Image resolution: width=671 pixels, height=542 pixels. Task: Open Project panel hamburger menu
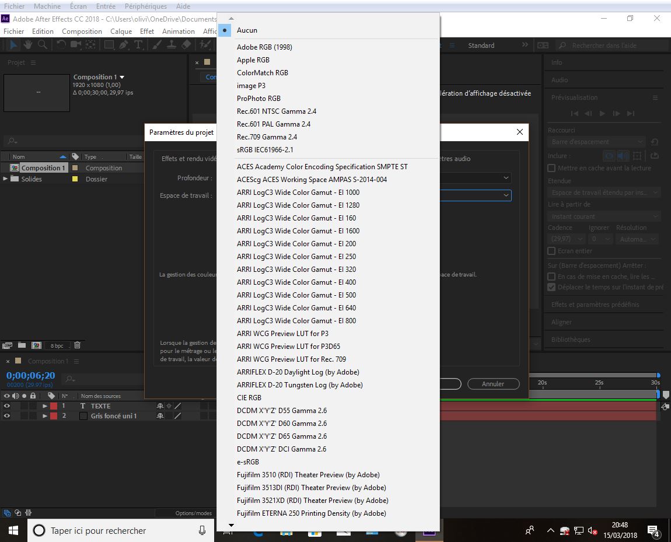pos(33,62)
